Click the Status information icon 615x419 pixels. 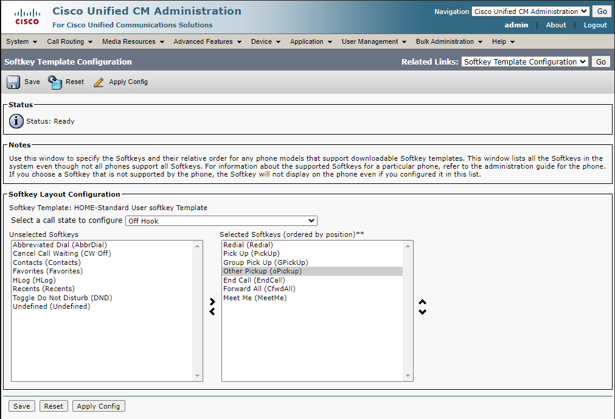point(16,121)
